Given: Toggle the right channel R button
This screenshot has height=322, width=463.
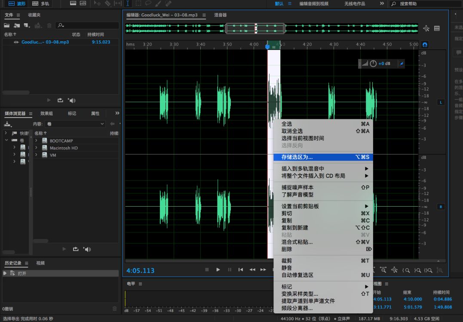Looking at the screenshot, I should [x=441, y=207].
